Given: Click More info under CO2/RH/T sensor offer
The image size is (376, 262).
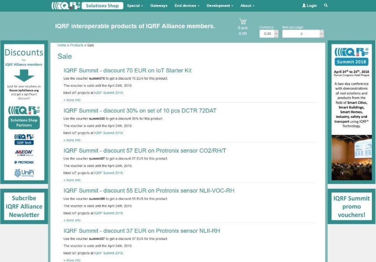Looking at the screenshot, I should 72,180.
